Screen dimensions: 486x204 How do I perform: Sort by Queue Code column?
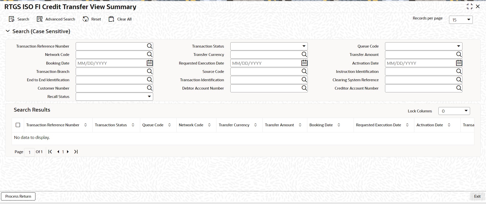tap(170, 125)
